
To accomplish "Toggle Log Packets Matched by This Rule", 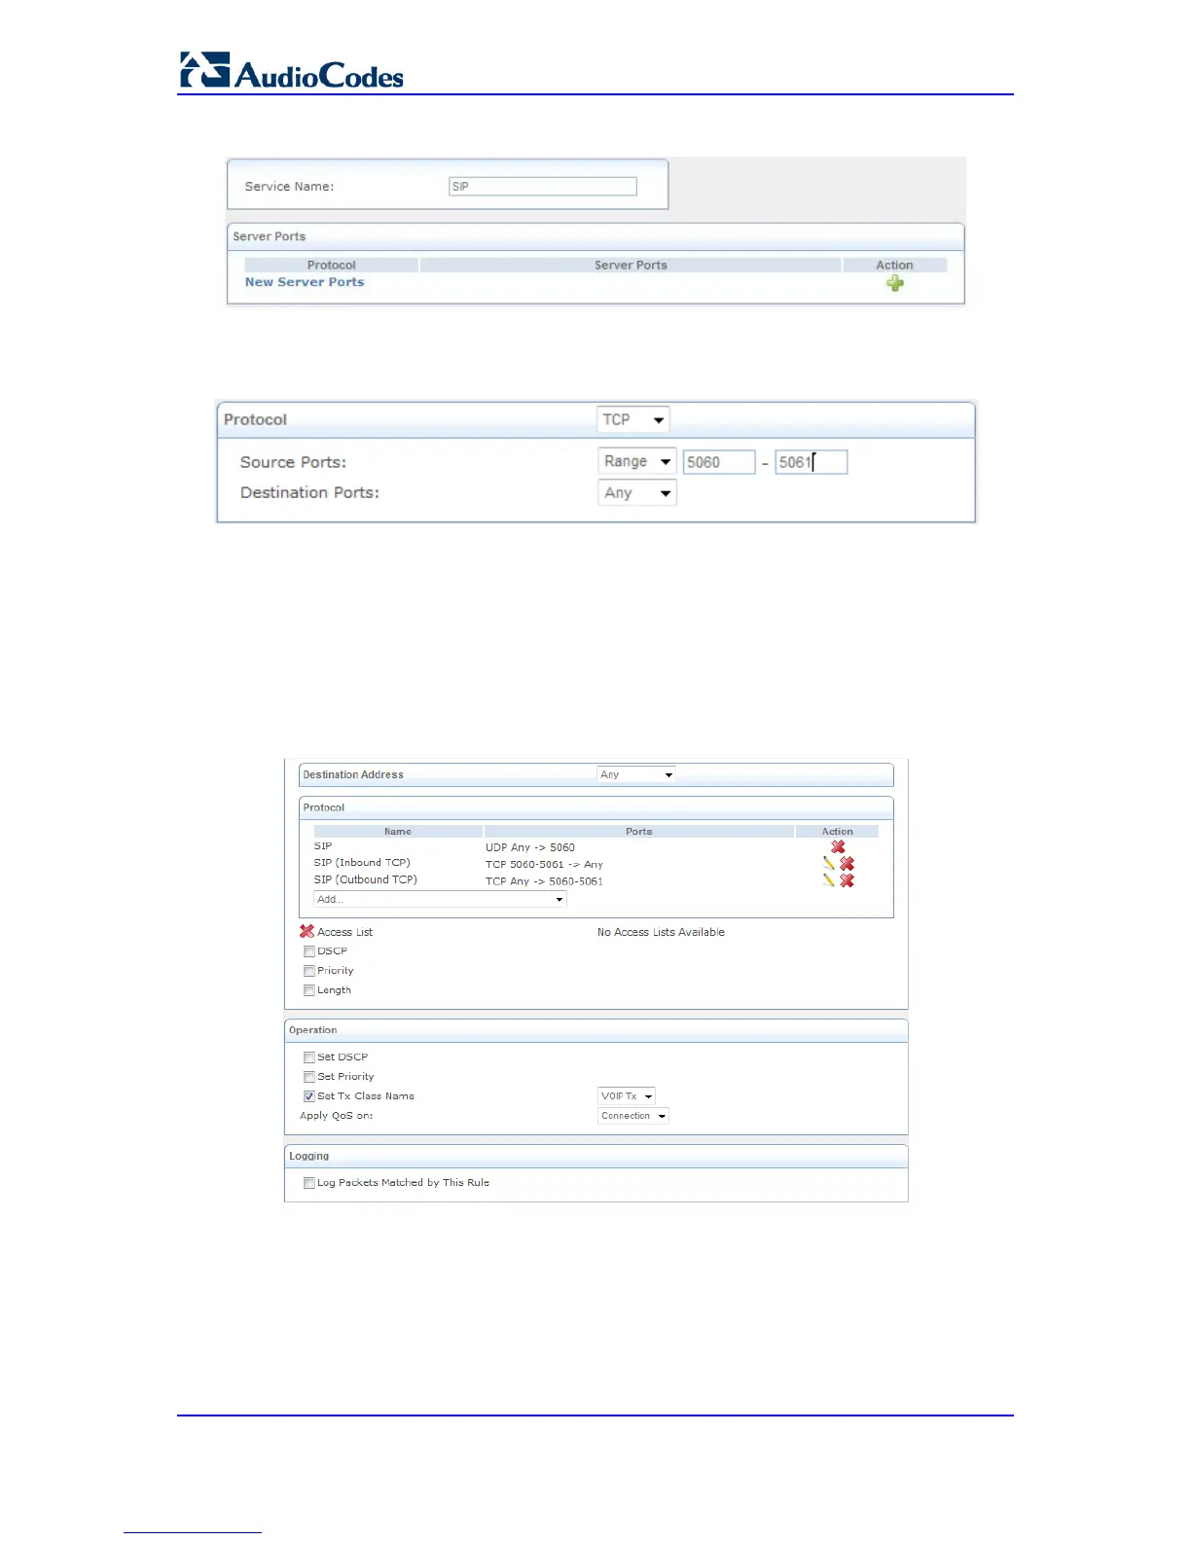I will (x=309, y=1183).
